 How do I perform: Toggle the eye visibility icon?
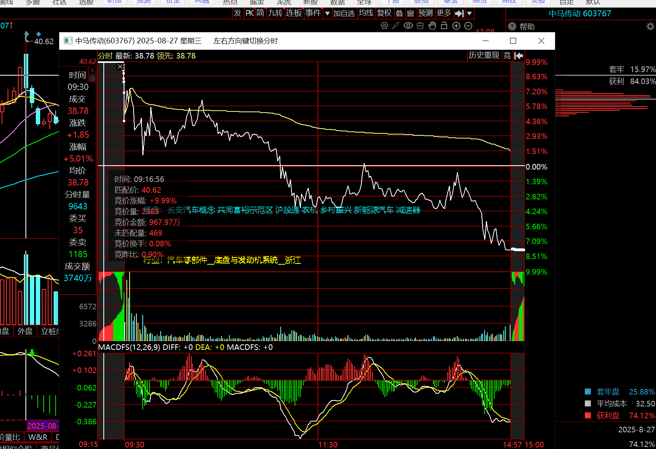tap(408, 26)
